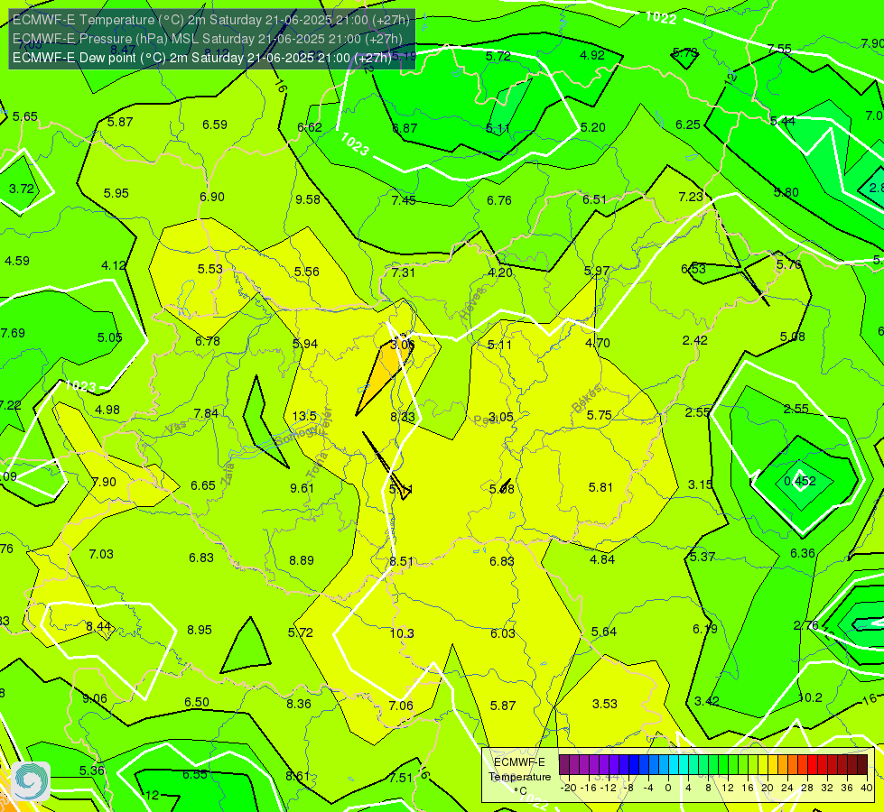Viewport: 884px width, 812px height.
Task: Click the dew point value 3.72
Action: 22,189
